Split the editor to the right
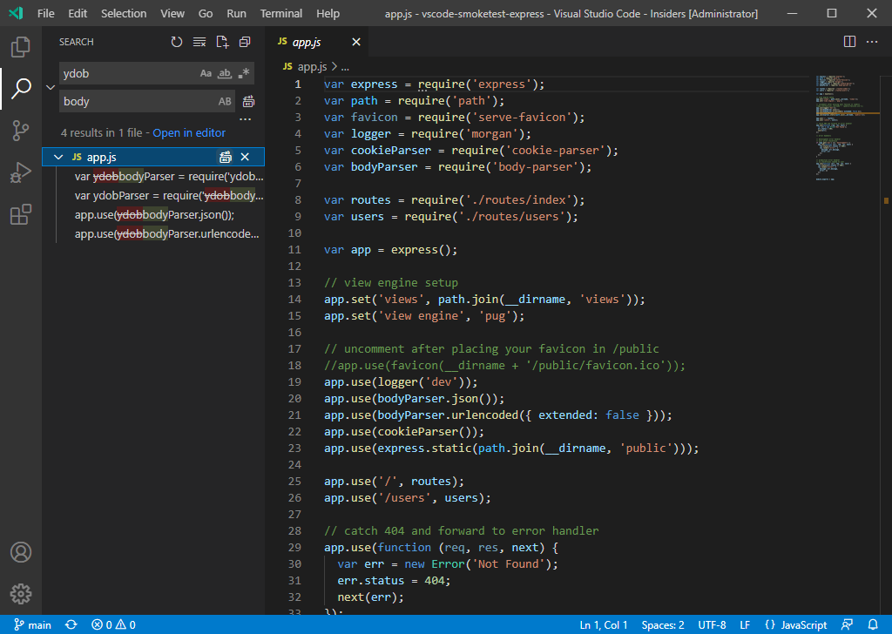Screen dimensions: 892x634 click(x=849, y=42)
